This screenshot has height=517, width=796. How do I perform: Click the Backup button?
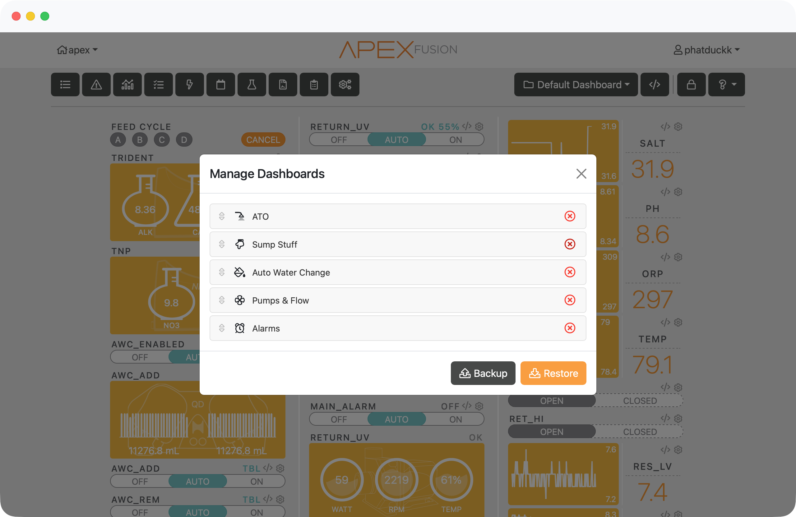[483, 373]
